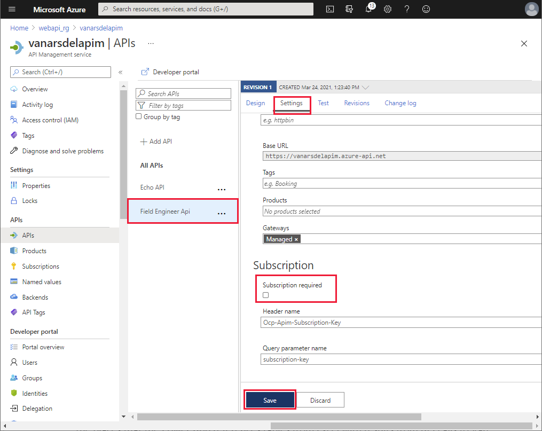
Task: Open the portal hamburger menu
Action: pyautogui.click(x=12, y=9)
